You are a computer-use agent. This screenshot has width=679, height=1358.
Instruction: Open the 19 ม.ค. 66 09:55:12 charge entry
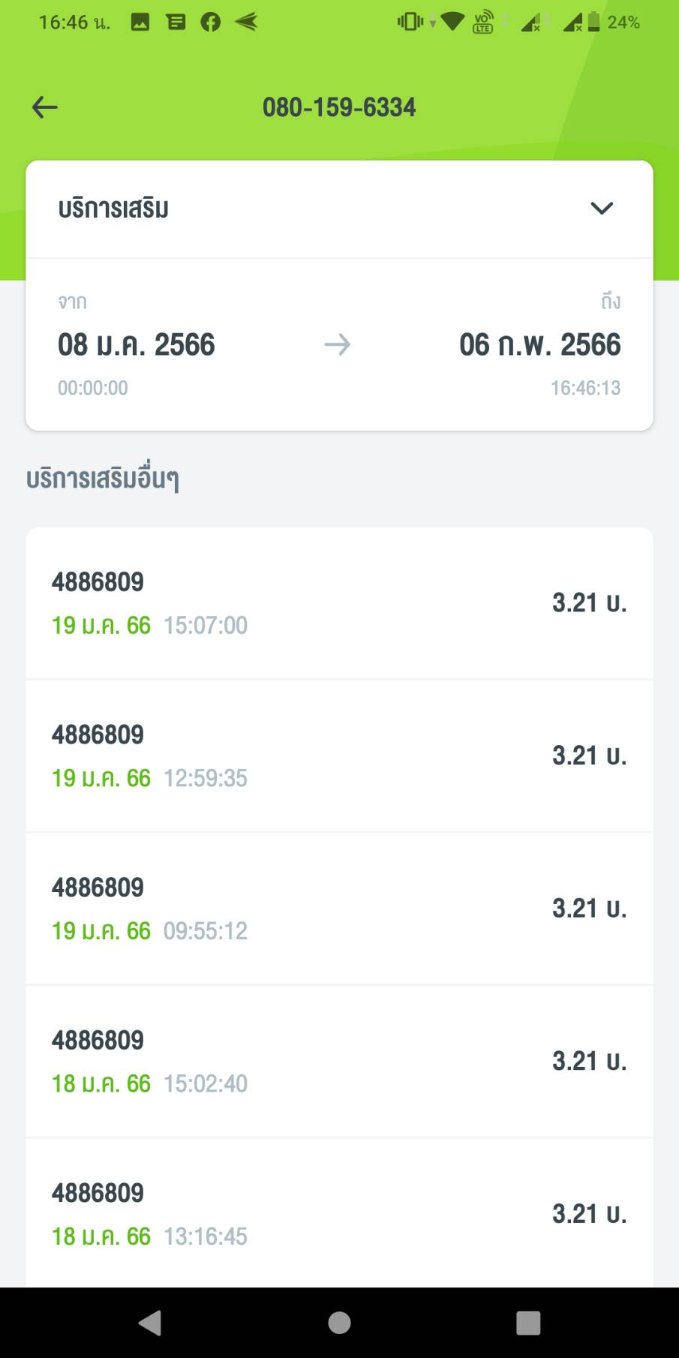339,909
